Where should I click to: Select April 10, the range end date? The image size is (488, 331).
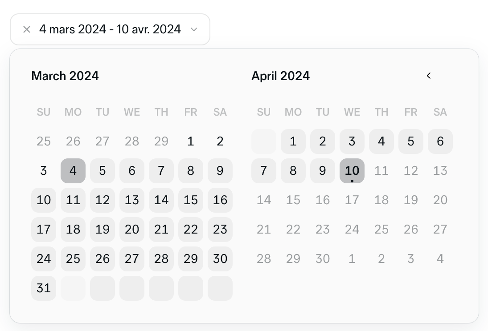coord(352,170)
